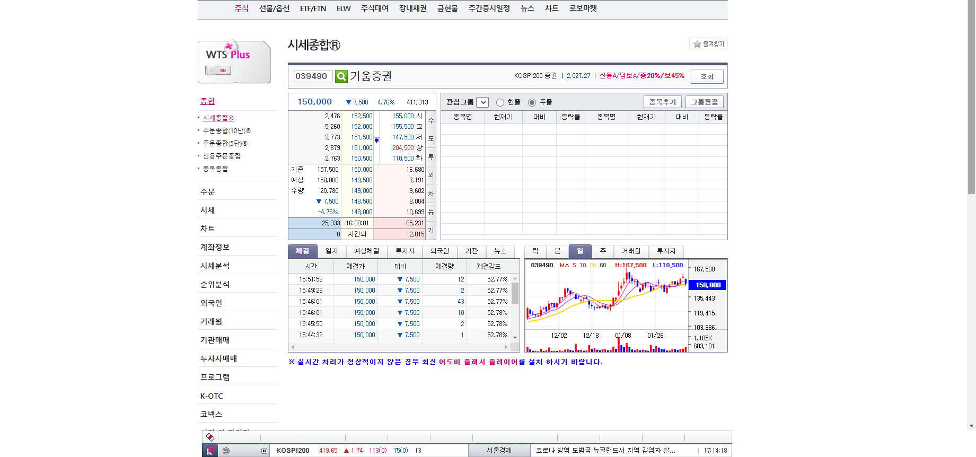The width and height of the screenshot is (976, 457).
Task: Click the 종목추가 button
Action: (663, 102)
